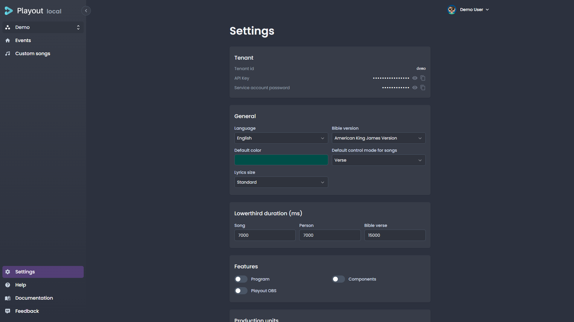Toggle the Playout OBS feature switch
Viewport: 574px width, 322px height.
(x=241, y=291)
